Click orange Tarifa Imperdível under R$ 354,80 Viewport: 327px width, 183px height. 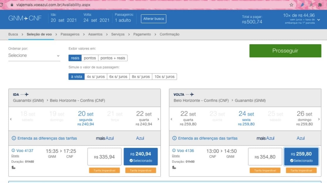[x=265, y=170]
